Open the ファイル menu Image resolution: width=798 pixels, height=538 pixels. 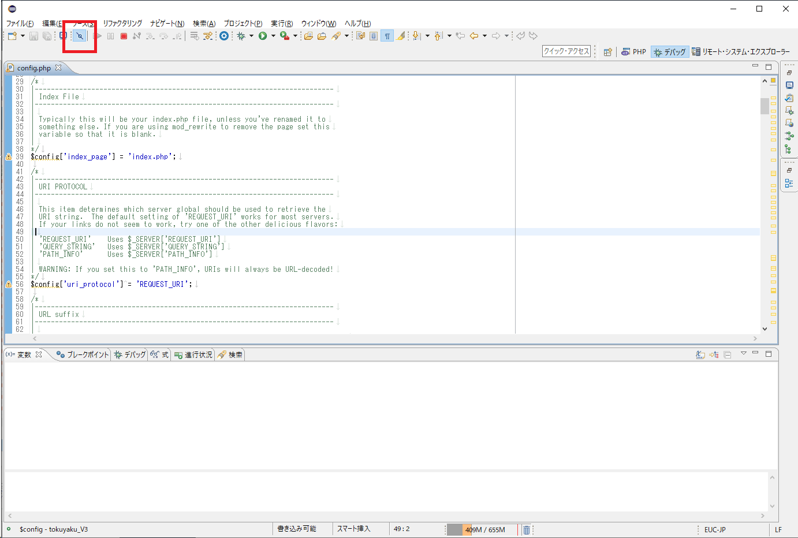pyautogui.click(x=20, y=23)
